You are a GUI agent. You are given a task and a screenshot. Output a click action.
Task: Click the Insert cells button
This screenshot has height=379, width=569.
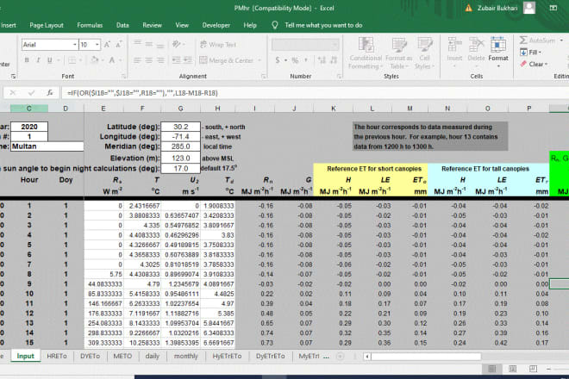pyautogui.click(x=454, y=53)
